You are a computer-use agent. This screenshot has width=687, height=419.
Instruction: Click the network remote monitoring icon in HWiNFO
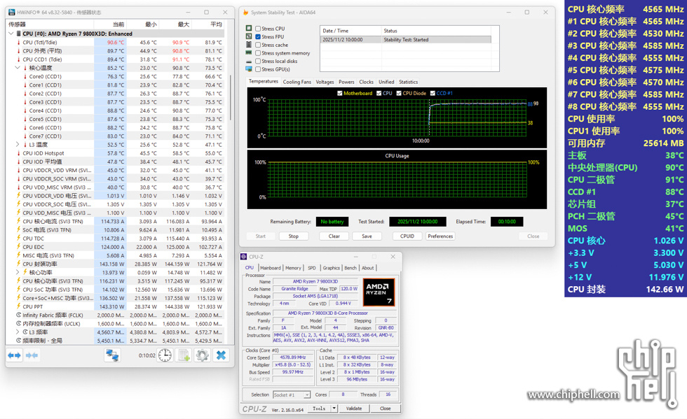[x=112, y=355]
